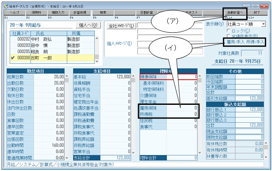Click the 介護保険 value field
The width and height of the screenshot is (272, 171).
pyautogui.click(x=182, y=95)
